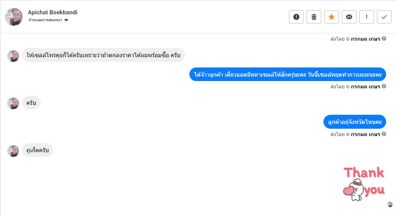
Task: Open the กำหนดการสนทนา dropdown
Action: click(x=48, y=20)
